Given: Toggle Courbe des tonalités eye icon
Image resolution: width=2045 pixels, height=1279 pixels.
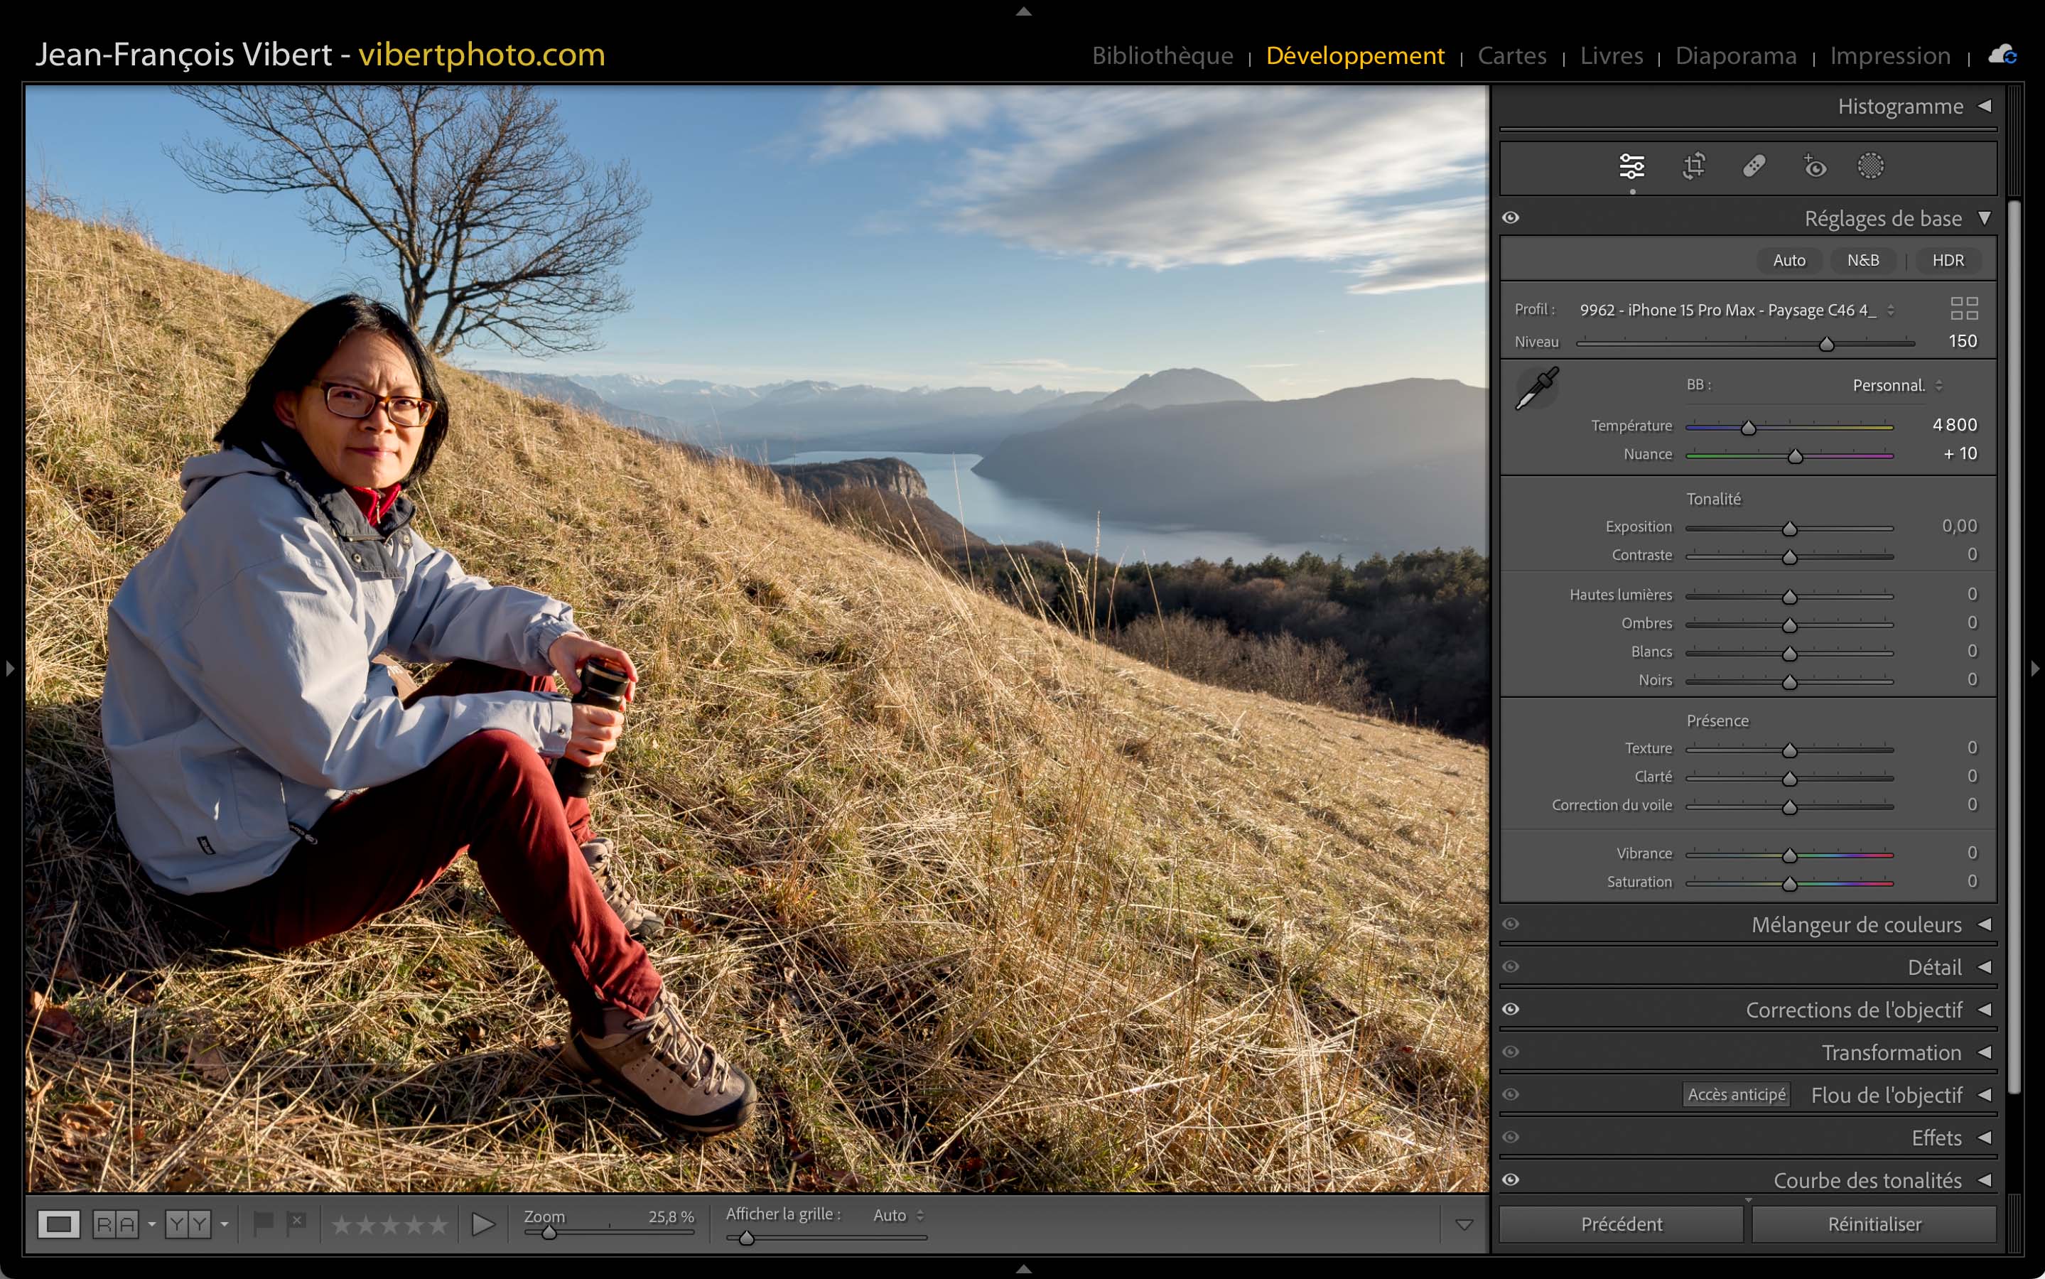Looking at the screenshot, I should click(1511, 1180).
